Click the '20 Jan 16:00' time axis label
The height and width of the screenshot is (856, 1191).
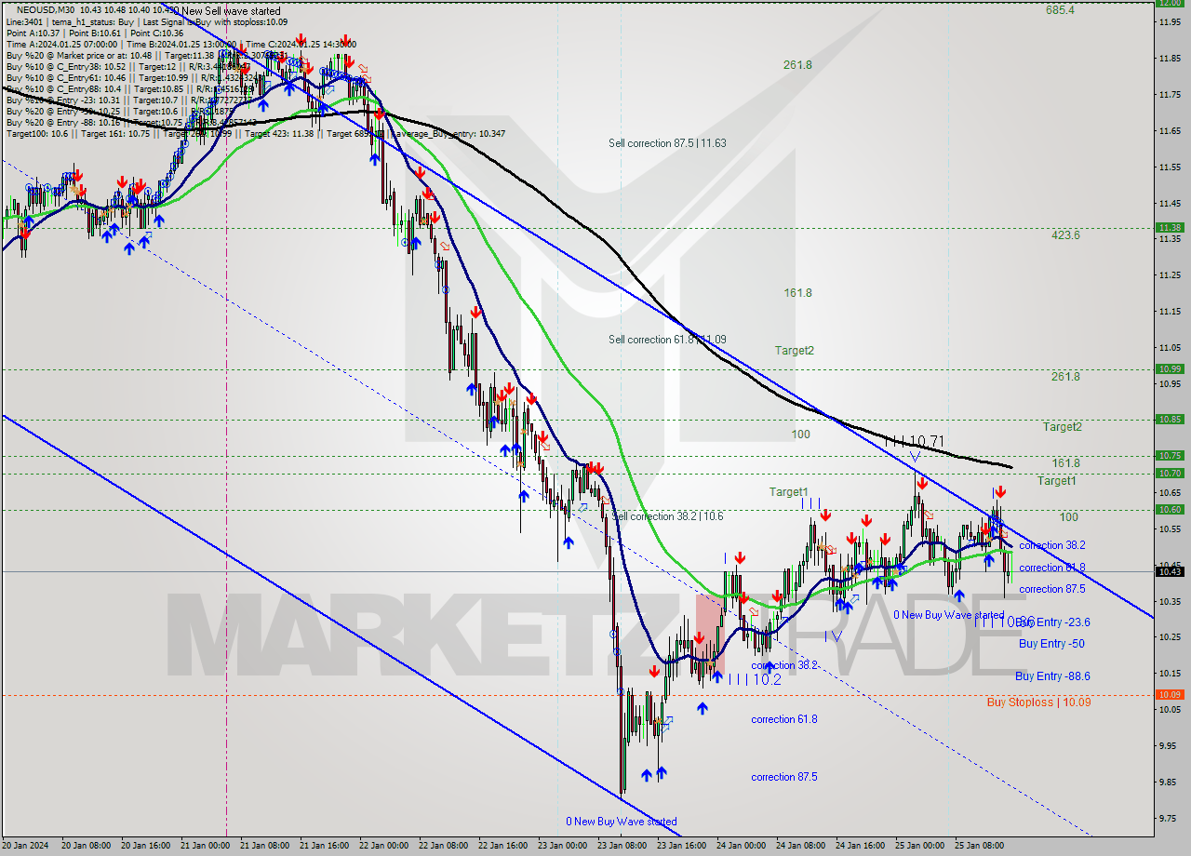(147, 846)
